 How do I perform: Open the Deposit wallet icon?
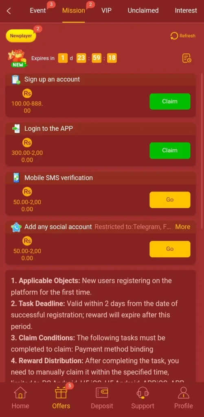point(102,393)
